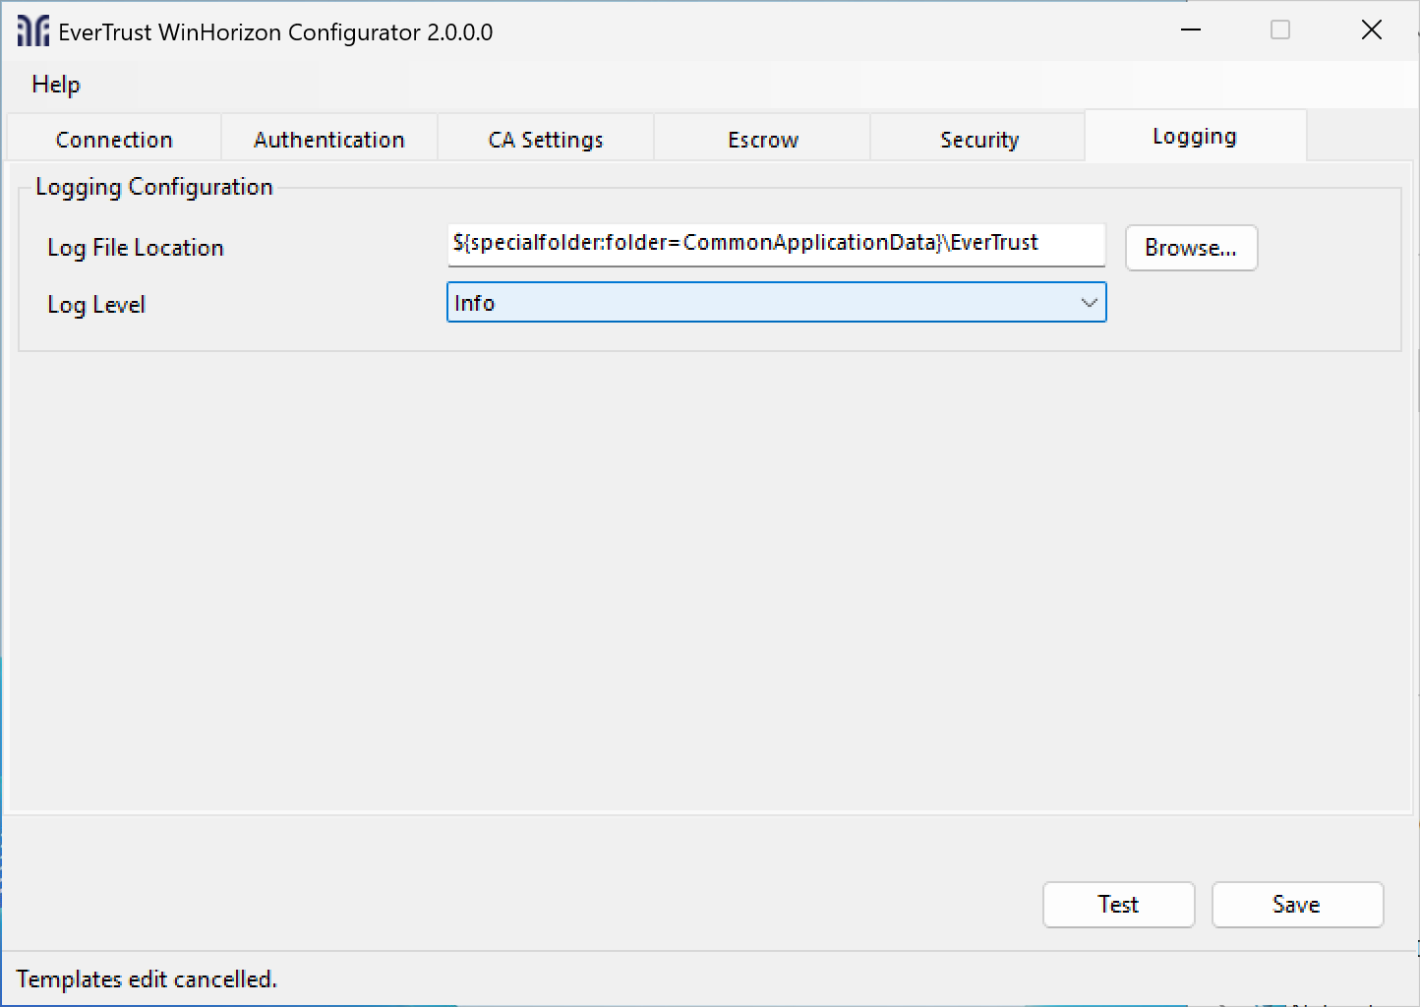Click the Templates edit cancelled status message
Screen dimensions: 1420x1007
click(146, 978)
